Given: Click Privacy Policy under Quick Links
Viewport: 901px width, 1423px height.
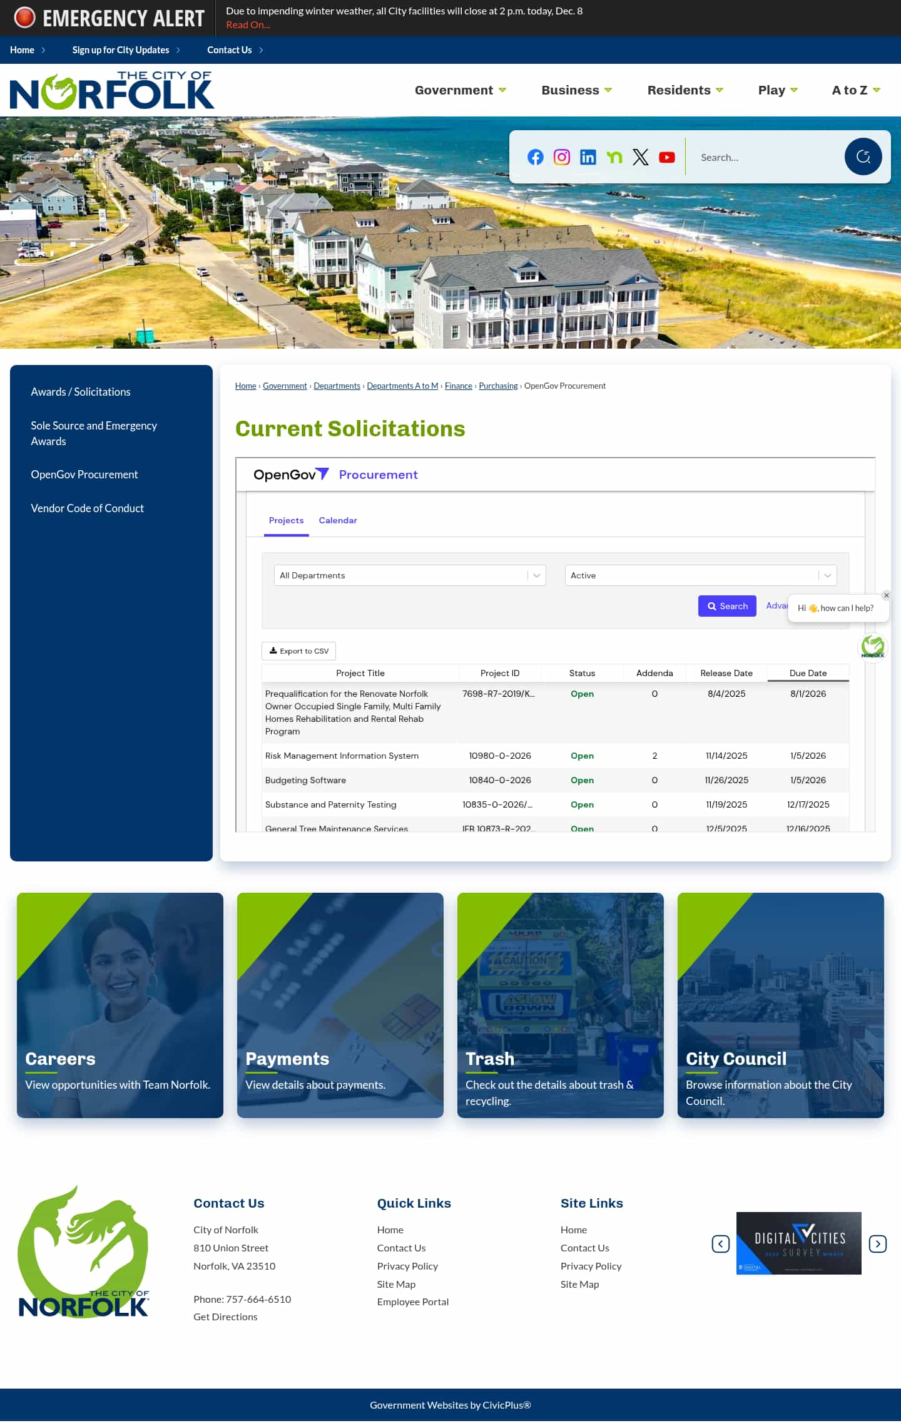Looking at the screenshot, I should point(407,1266).
